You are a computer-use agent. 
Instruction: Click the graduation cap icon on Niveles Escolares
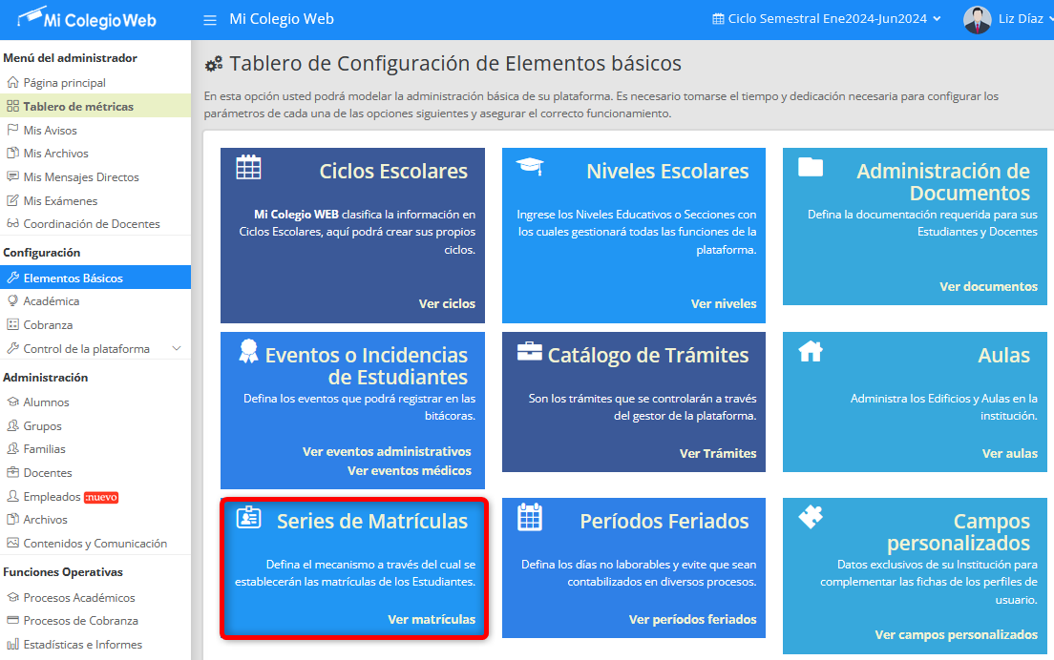[x=530, y=166]
